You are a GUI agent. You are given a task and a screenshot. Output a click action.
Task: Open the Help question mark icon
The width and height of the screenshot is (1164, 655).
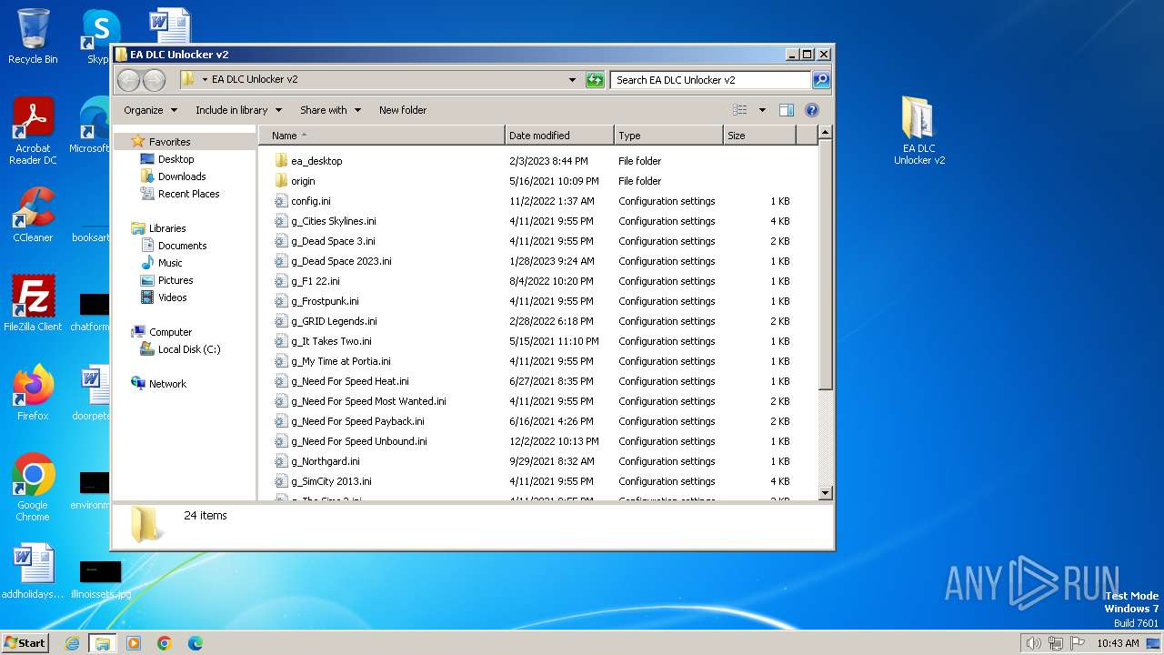pos(812,110)
